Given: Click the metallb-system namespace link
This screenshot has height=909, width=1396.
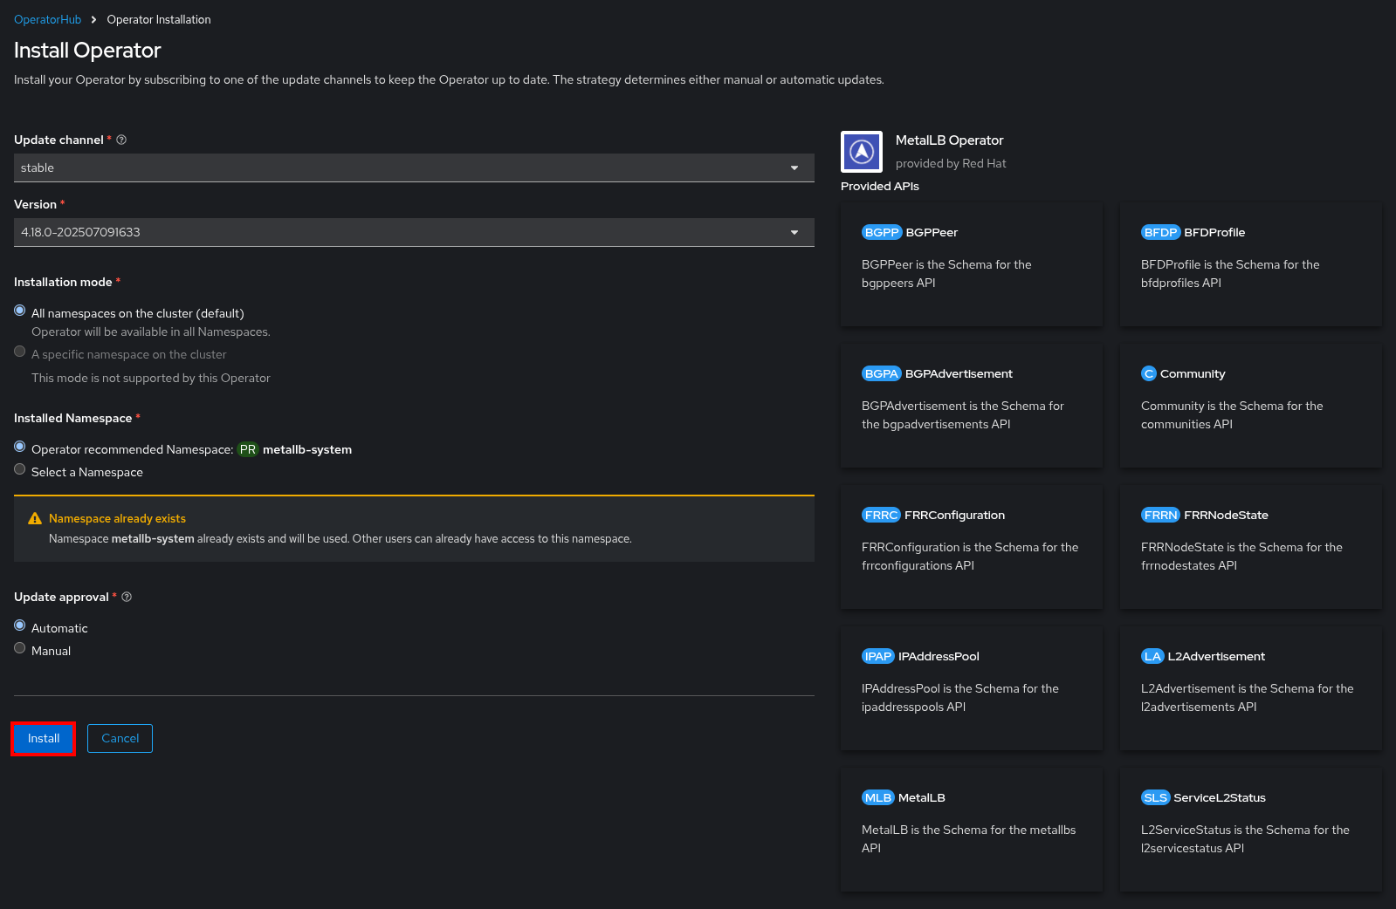Looking at the screenshot, I should tap(307, 449).
